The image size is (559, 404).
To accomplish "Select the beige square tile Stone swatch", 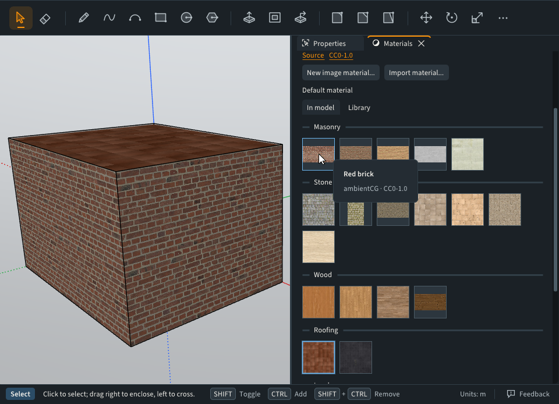I will [430, 210].
